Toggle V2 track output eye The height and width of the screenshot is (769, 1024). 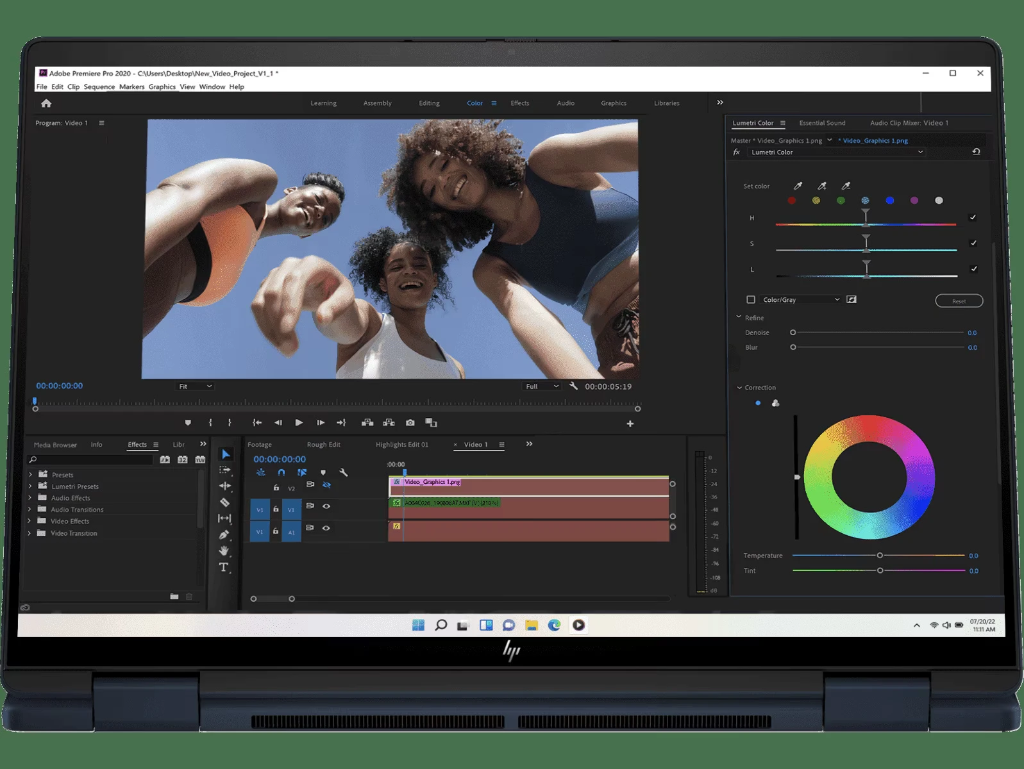326,485
